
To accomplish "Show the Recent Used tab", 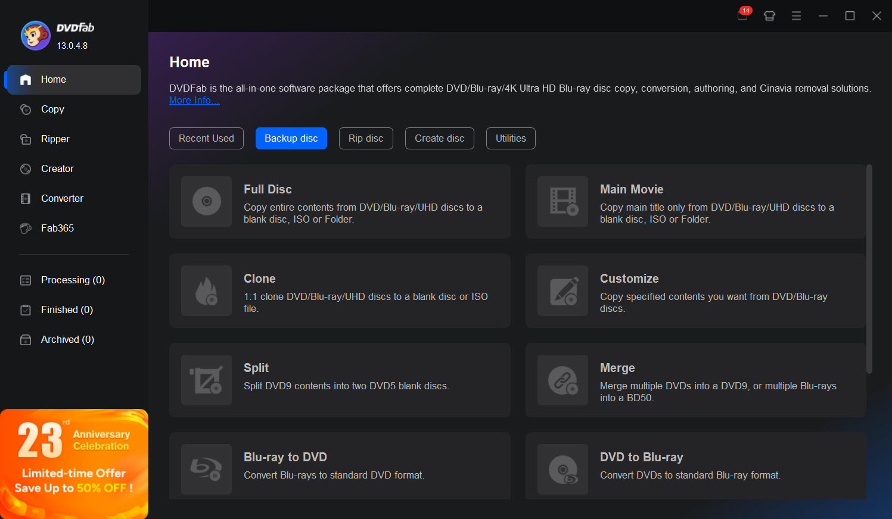I will (x=206, y=138).
